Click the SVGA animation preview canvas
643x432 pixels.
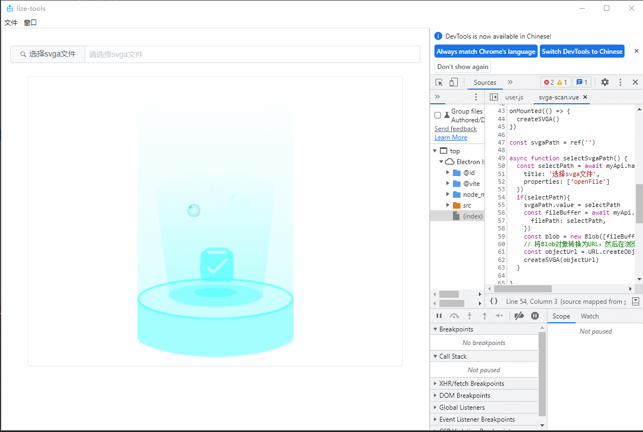(215, 221)
